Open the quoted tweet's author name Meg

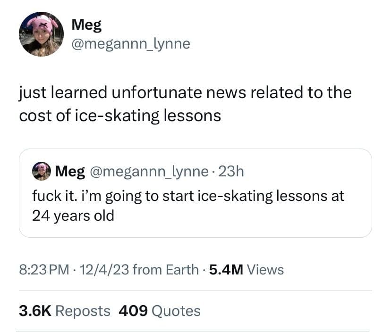click(69, 171)
